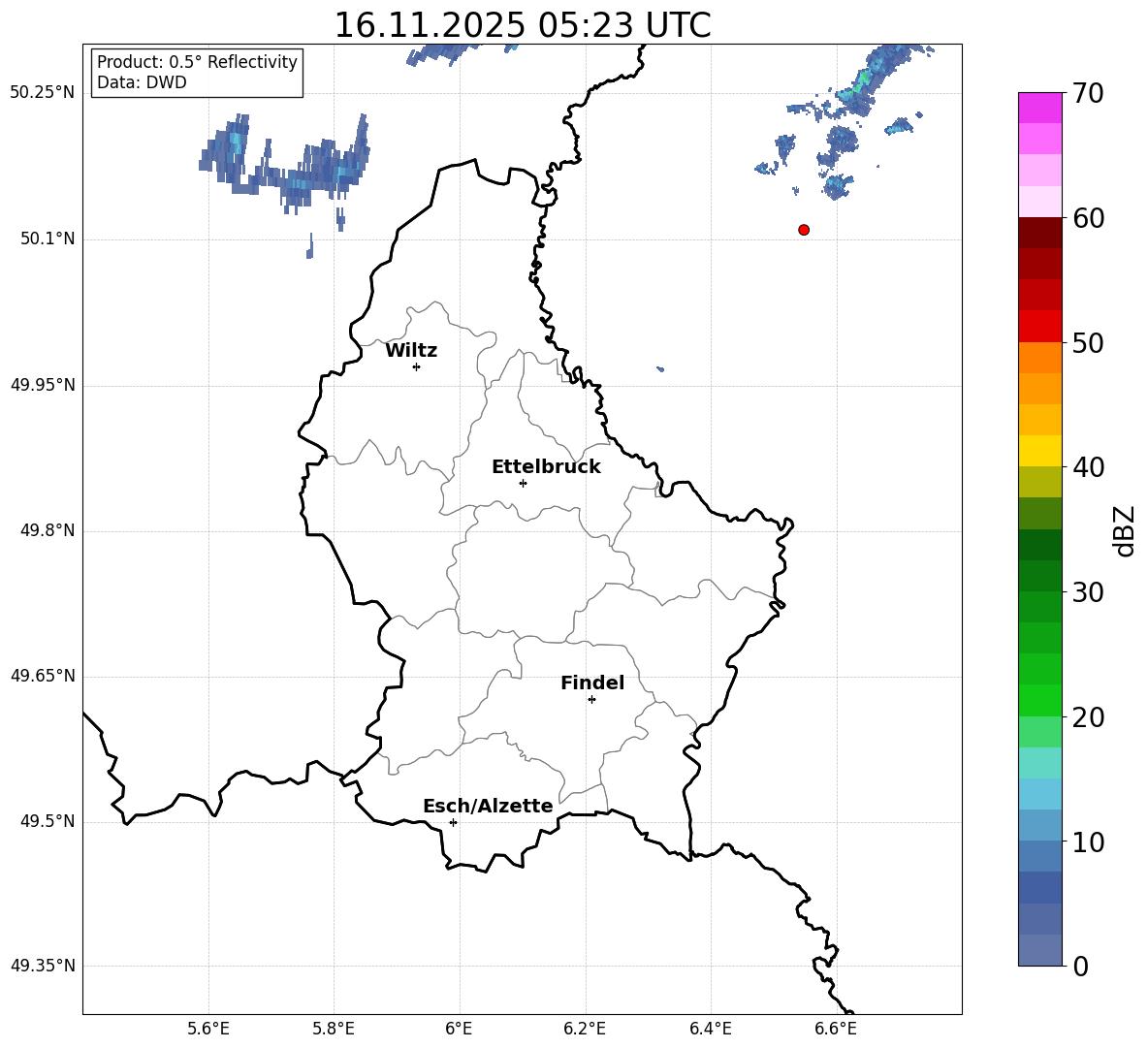Click the Data: DWD text
Image resolution: width=1148 pixels, height=1048 pixels.
[142, 82]
